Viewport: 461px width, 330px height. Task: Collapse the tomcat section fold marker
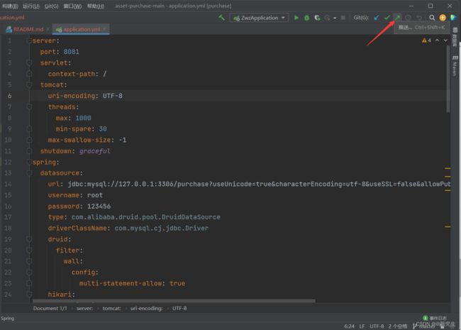(29, 85)
